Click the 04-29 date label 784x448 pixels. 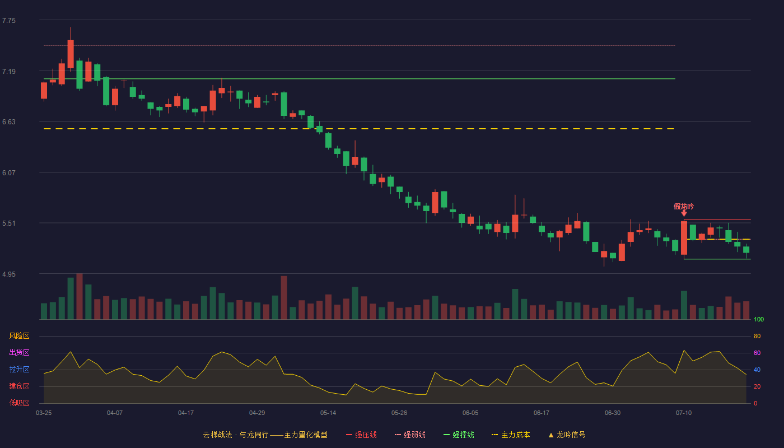(x=257, y=413)
